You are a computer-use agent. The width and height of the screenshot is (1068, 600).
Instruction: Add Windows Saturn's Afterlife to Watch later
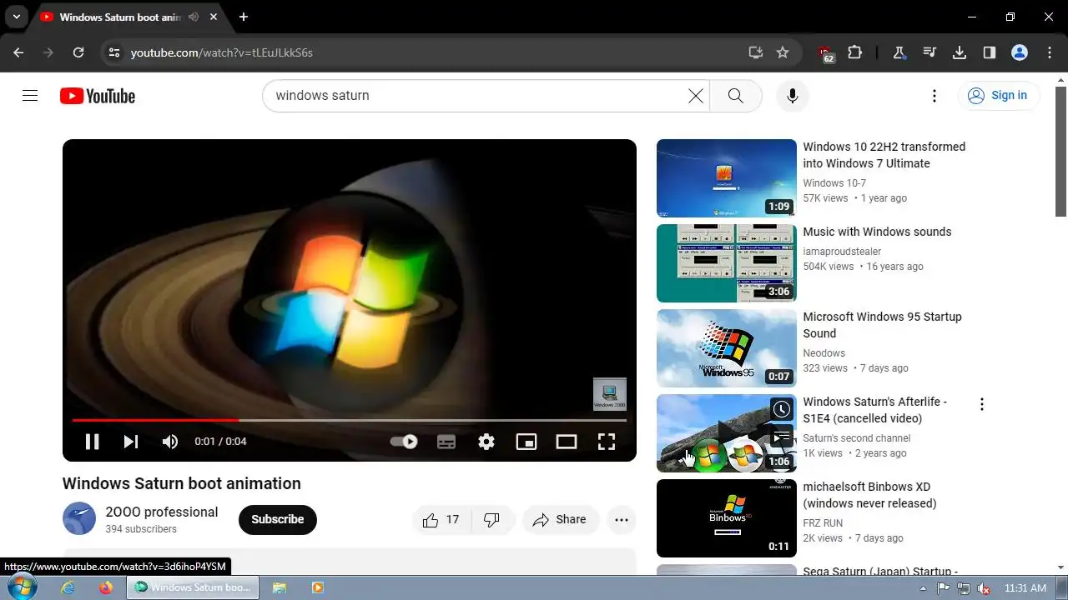(x=781, y=409)
